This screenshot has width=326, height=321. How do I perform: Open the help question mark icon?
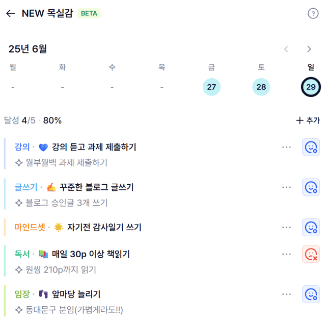[313, 14]
